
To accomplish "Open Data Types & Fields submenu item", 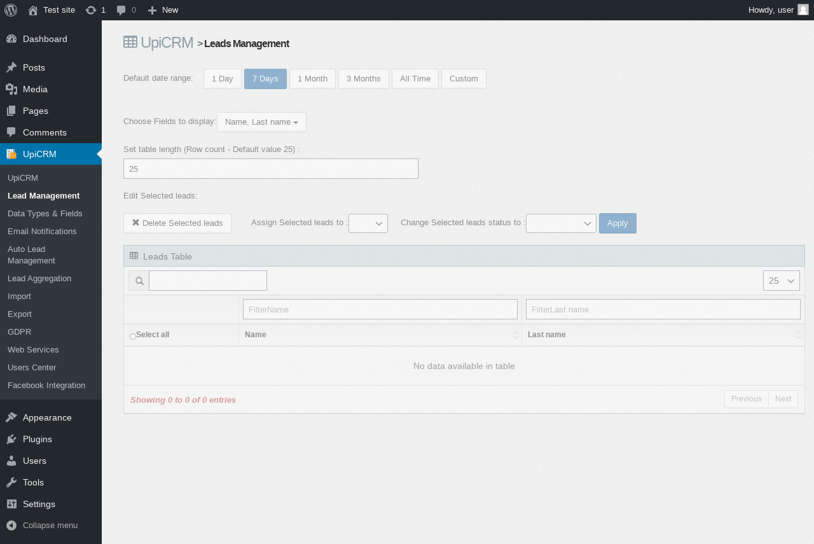I will click(x=45, y=214).
